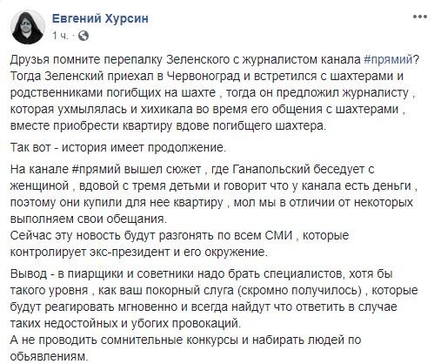
Task: Click the phrase '(скромно получилось)' in parentheses
Action: pyautogui.click(x=299, y=291)
